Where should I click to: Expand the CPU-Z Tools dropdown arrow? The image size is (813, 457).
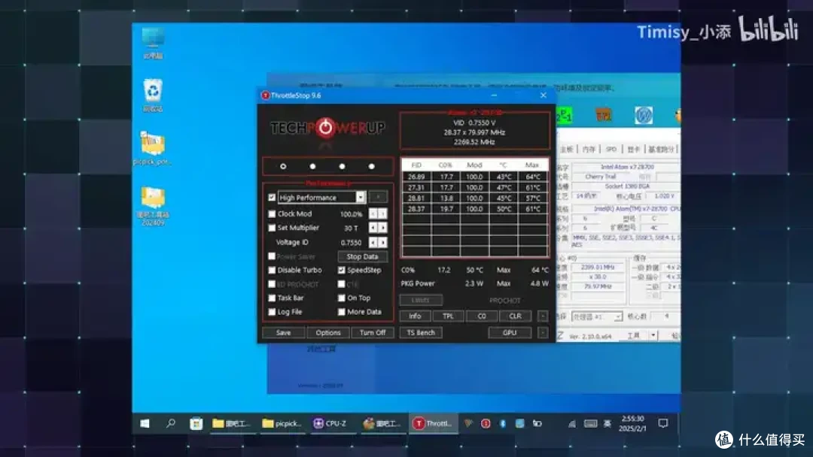click(653, 336)
